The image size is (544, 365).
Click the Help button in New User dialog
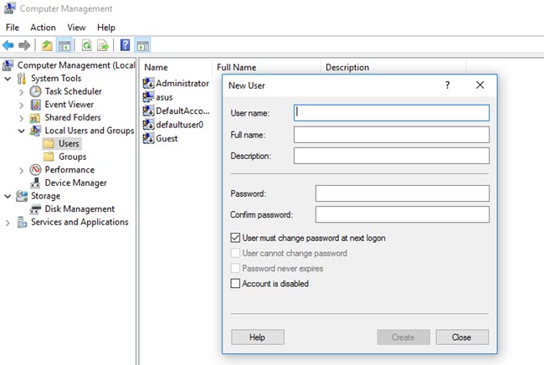pyautogui.click(x=257, y=337)
